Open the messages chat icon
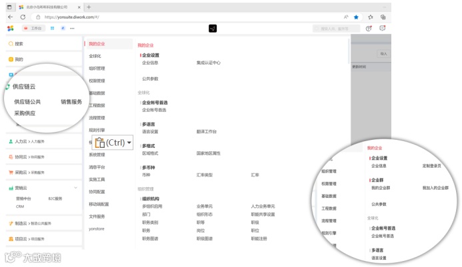This screenshot has height=267, width=462. (383, 28)
